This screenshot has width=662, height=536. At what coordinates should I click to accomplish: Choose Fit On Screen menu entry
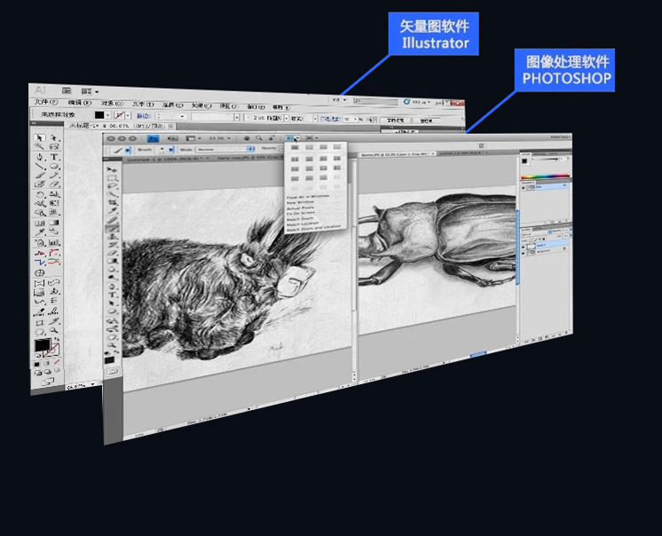(300, 214)
